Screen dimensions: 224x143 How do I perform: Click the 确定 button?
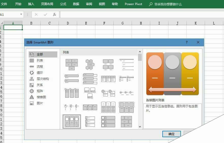click(171, 134)
